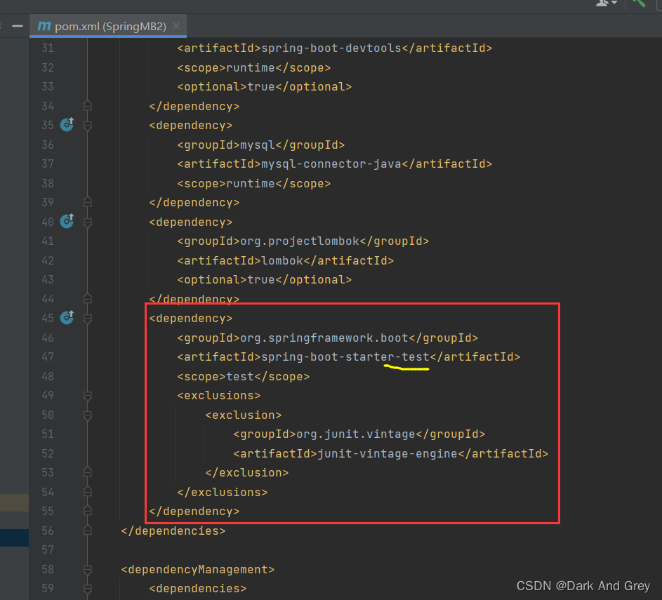Collapse the dependencies block at line 59
Viewport: 662px width, 600px height.
coord(88,589)
